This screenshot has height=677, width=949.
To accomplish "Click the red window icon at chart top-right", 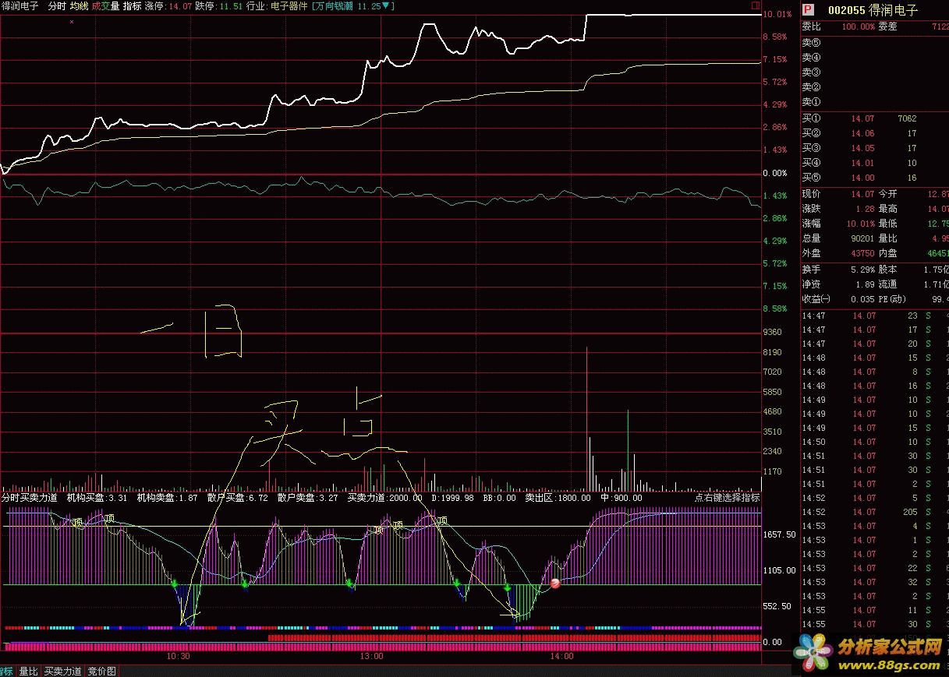I will click(755, 5).
